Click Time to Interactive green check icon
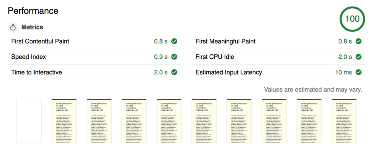Viewport: 374px width, 150px height. pos(174,72)
